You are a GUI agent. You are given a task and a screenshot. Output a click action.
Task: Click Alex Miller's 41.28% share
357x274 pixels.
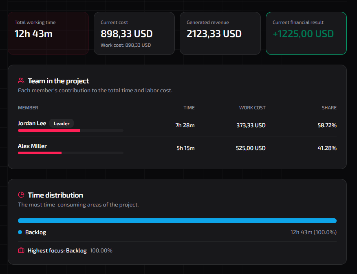[327, 148]
